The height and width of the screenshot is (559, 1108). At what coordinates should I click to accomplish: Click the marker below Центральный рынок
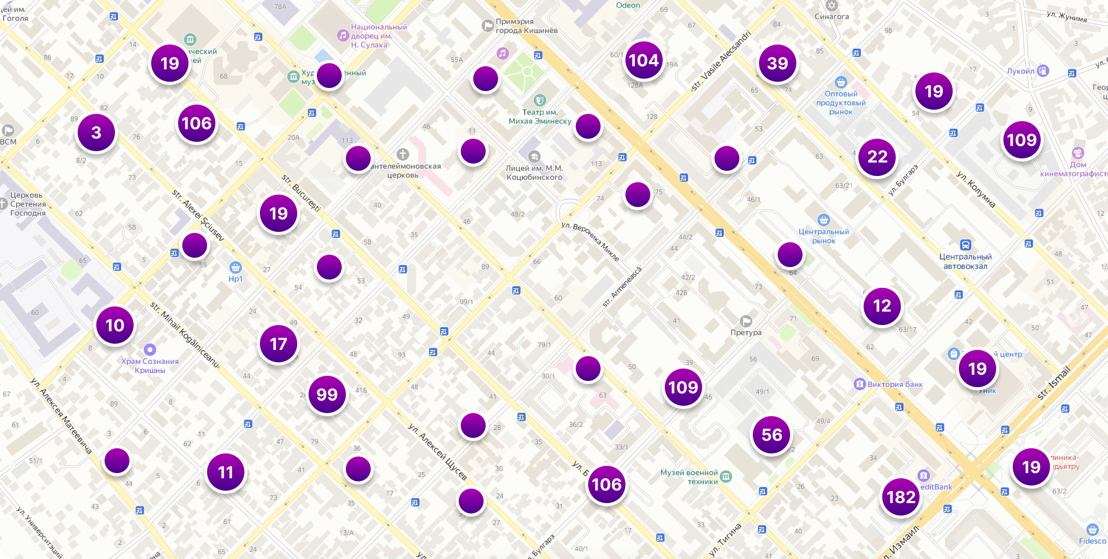(790, 255)
